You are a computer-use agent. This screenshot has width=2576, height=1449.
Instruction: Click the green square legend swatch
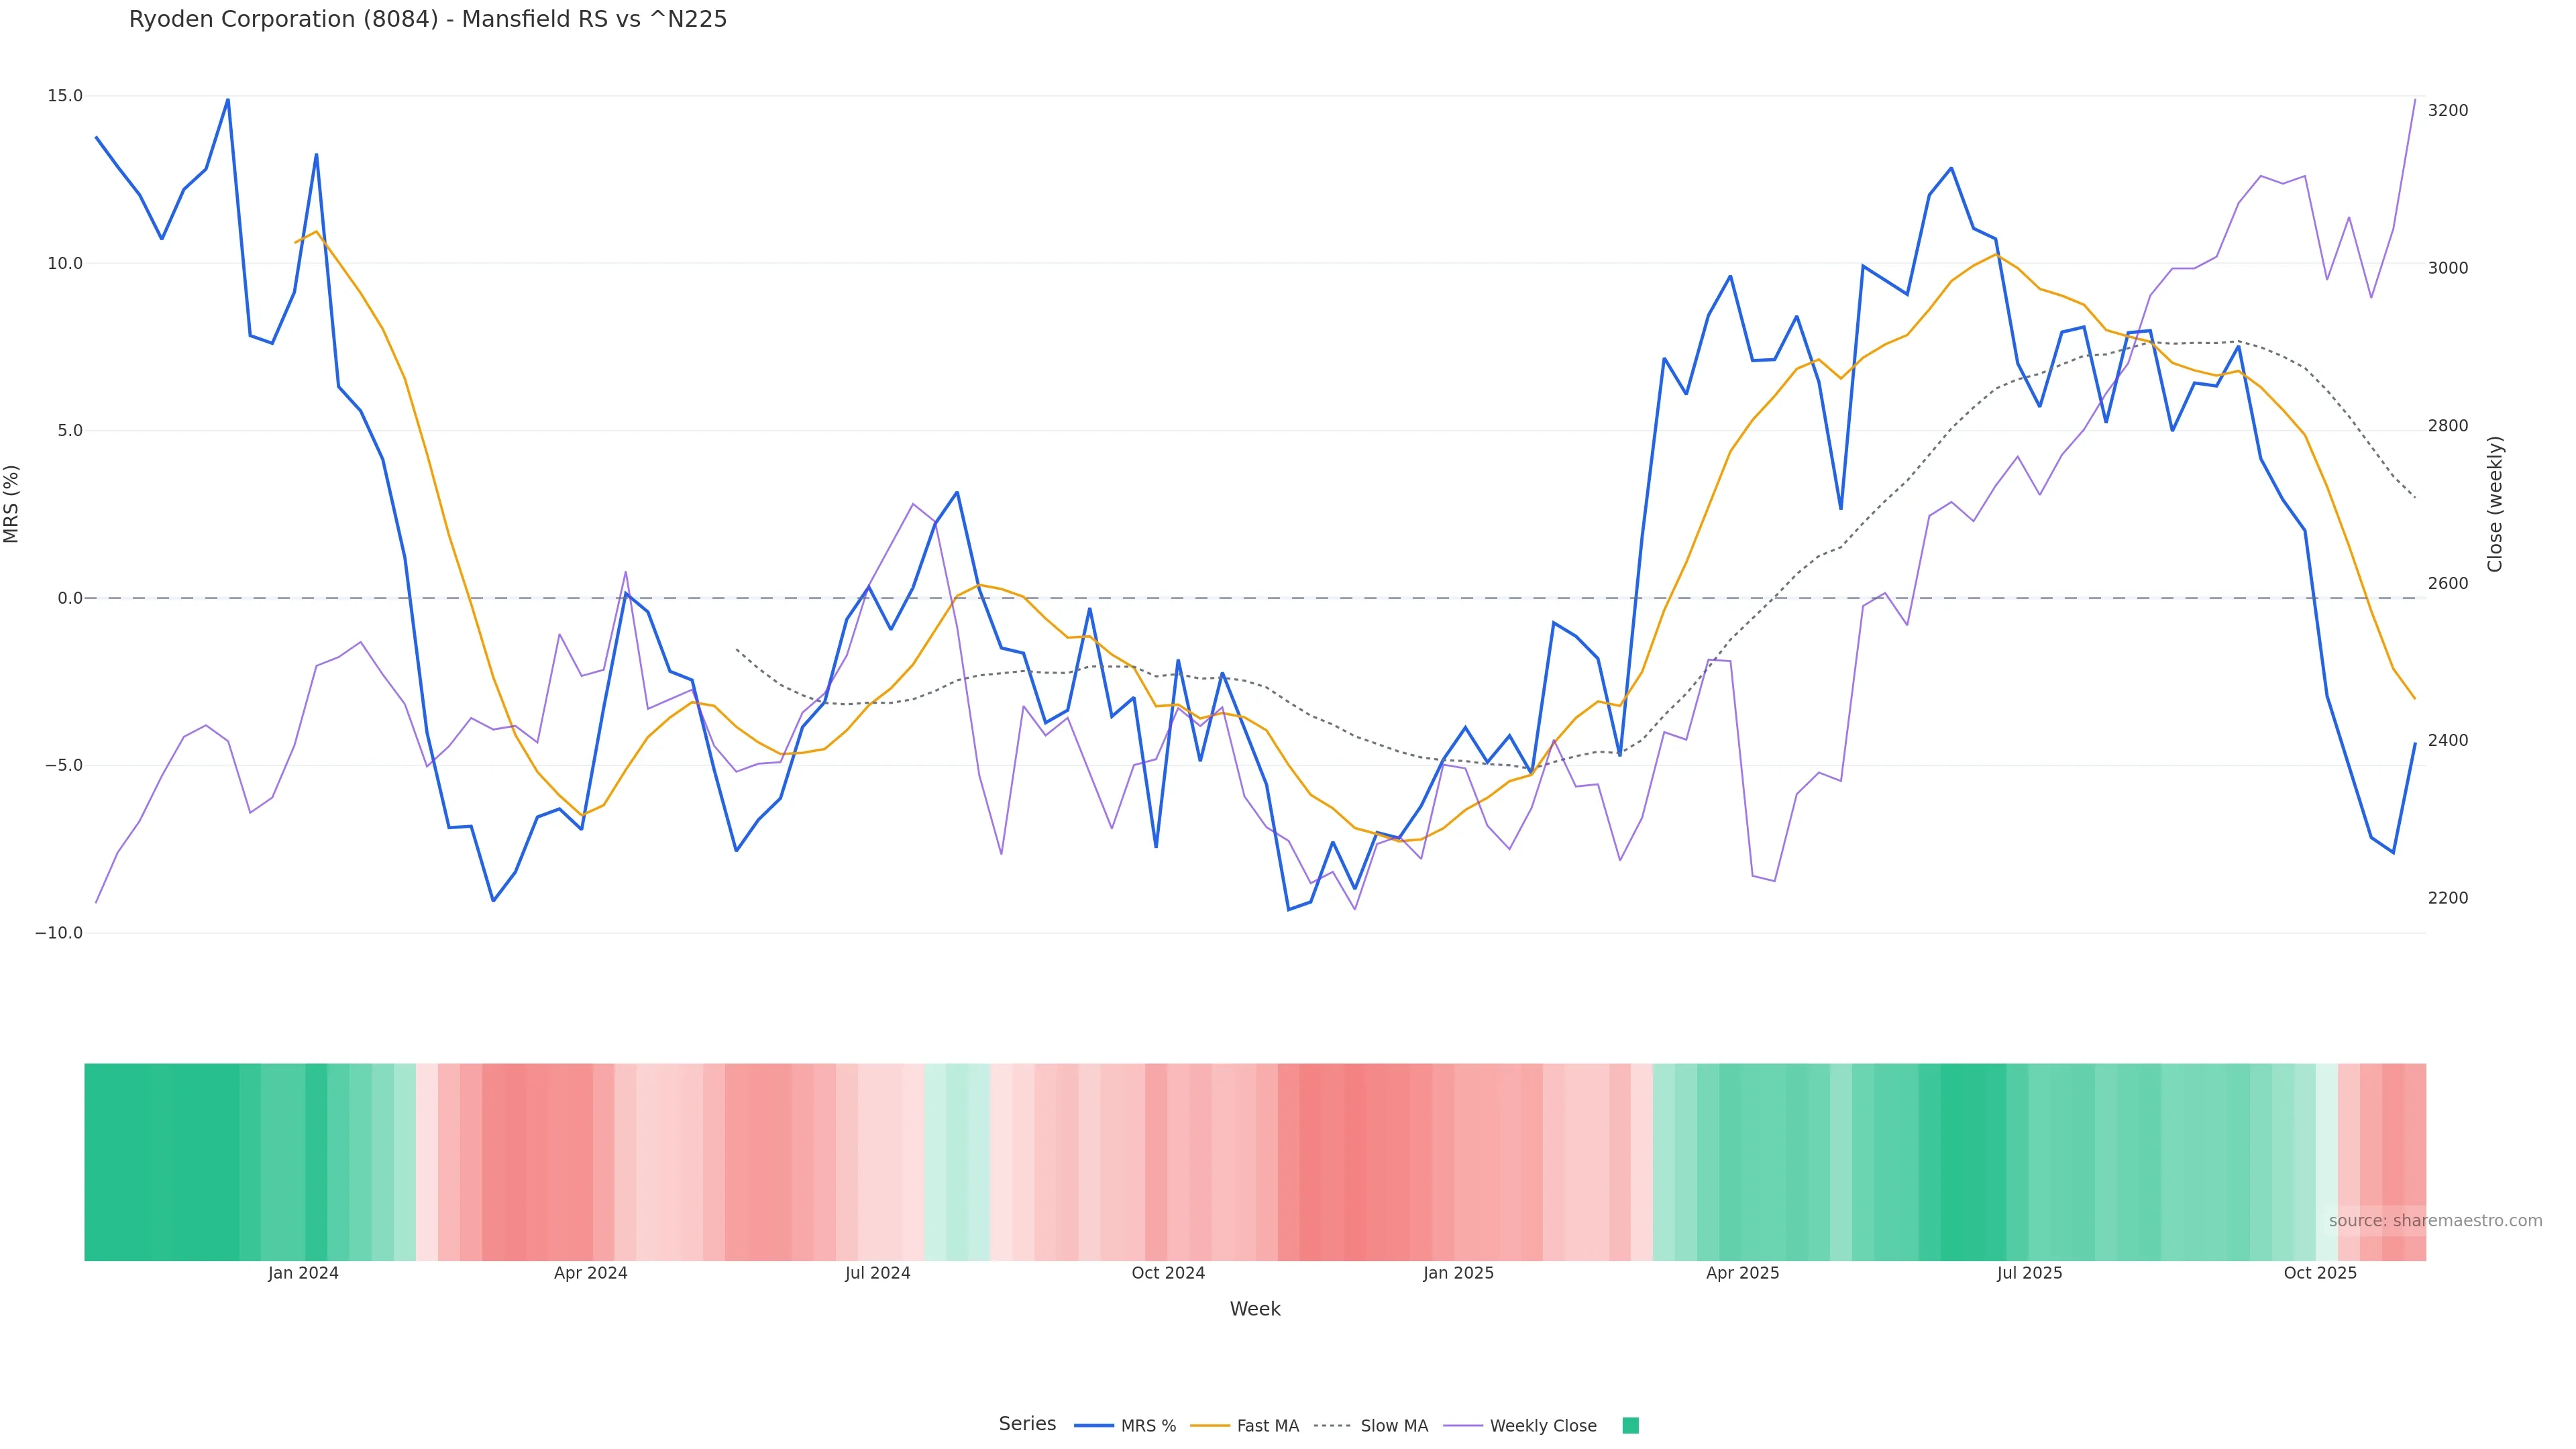tap(1630, 1426)
